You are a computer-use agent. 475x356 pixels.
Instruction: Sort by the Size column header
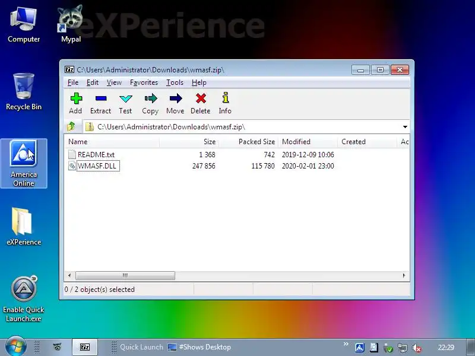tap(189, 142)
